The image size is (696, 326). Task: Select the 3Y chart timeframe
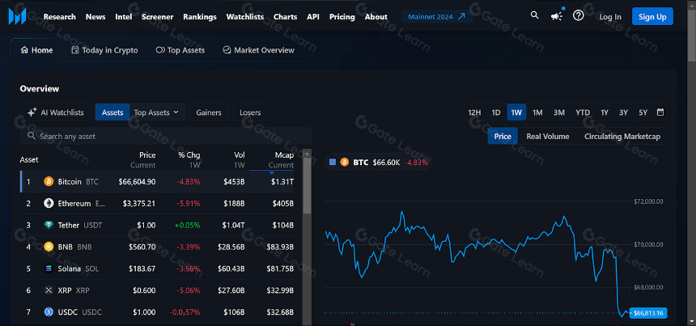[x=624, y=112]
